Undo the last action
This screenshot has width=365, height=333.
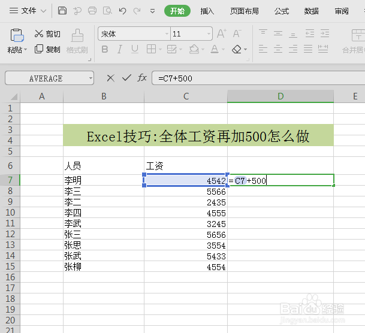pos(122,11)
